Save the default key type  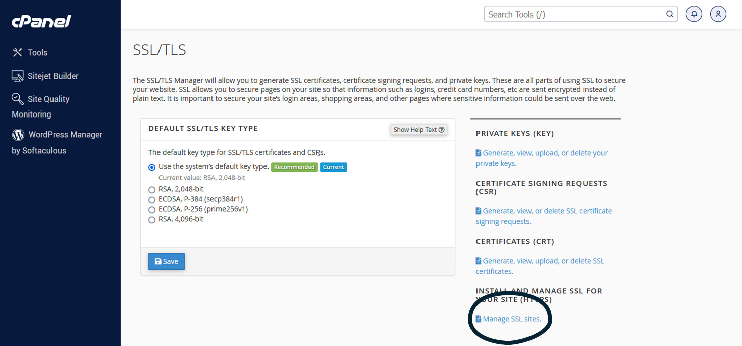click(167, 261)
